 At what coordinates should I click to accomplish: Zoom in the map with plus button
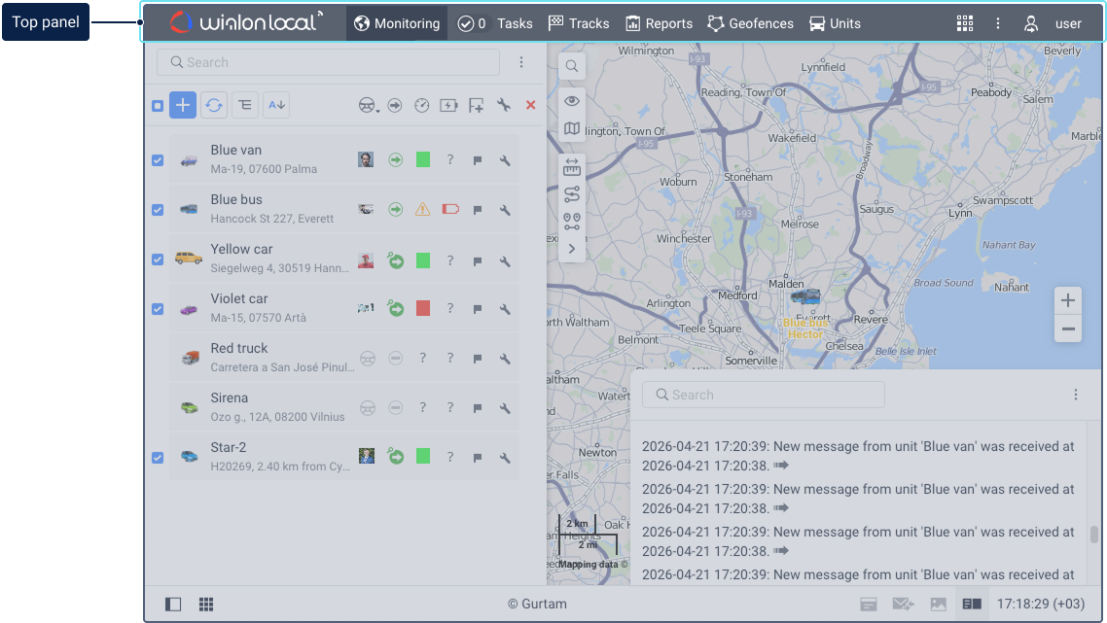(1068, 300)
